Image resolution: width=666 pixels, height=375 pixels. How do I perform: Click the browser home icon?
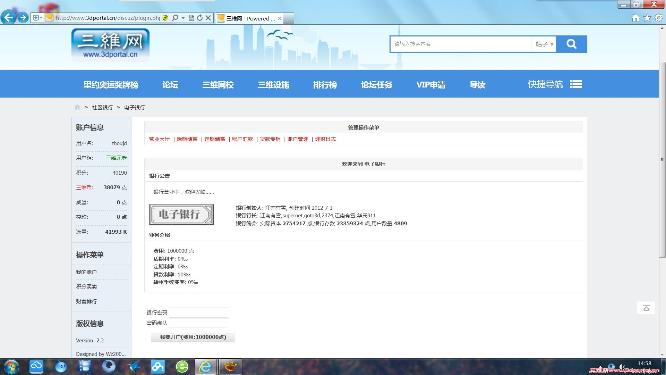[635, 18]
